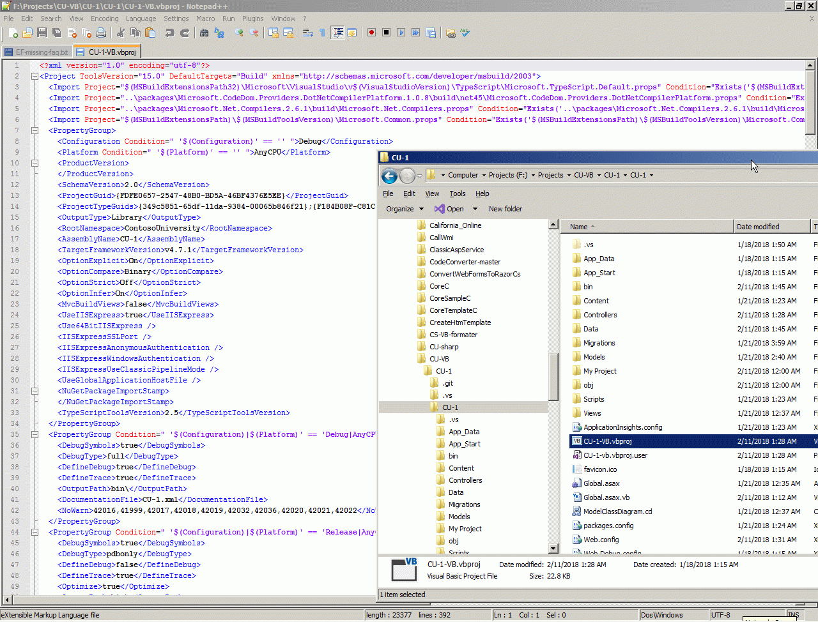Open the Organize dropdown in Explorer
This screenshot has height=622, width=818.
click(405, 209)
